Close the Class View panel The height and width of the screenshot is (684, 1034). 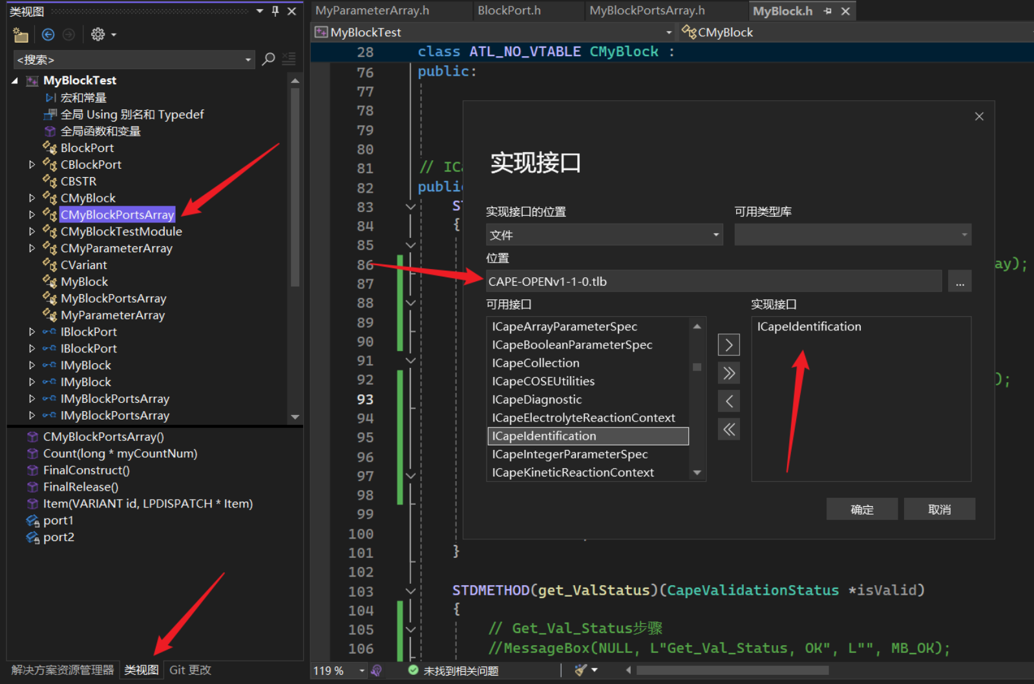(291, 11)
